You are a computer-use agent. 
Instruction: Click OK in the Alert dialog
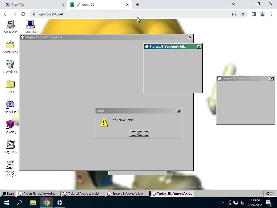coord(139,134)
